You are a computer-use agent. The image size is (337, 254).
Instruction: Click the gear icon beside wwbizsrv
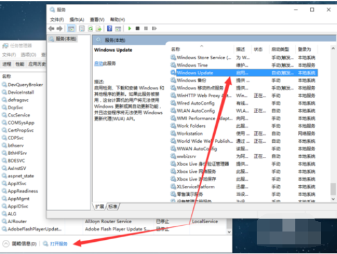pyautogui.click(x=173, y=156)
